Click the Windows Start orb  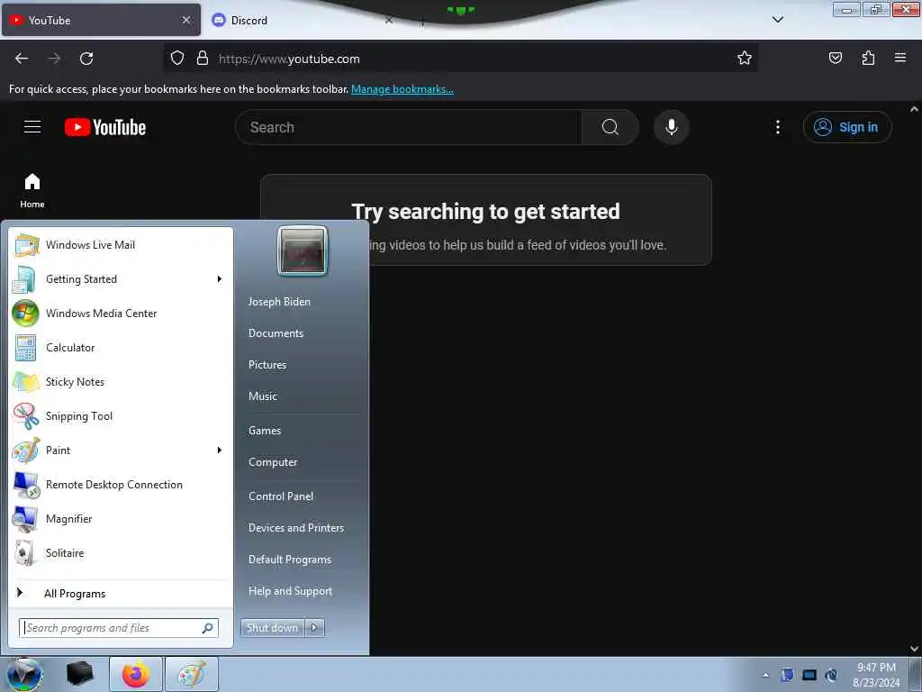pyautogui.click(x=23, y=674)
